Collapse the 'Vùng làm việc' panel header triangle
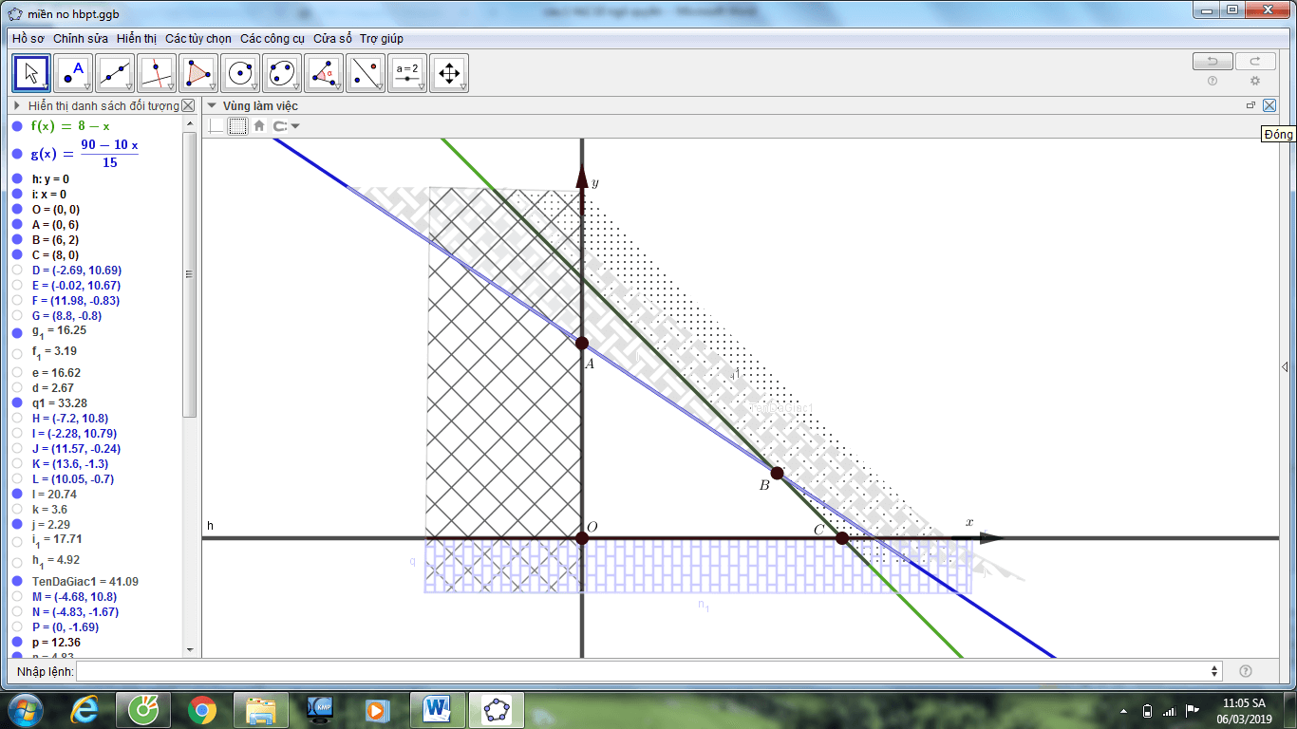 point(213,106)
